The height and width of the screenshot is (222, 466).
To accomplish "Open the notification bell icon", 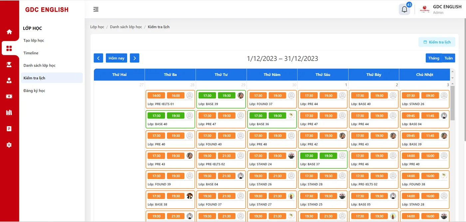I will (x=404, y=9).
